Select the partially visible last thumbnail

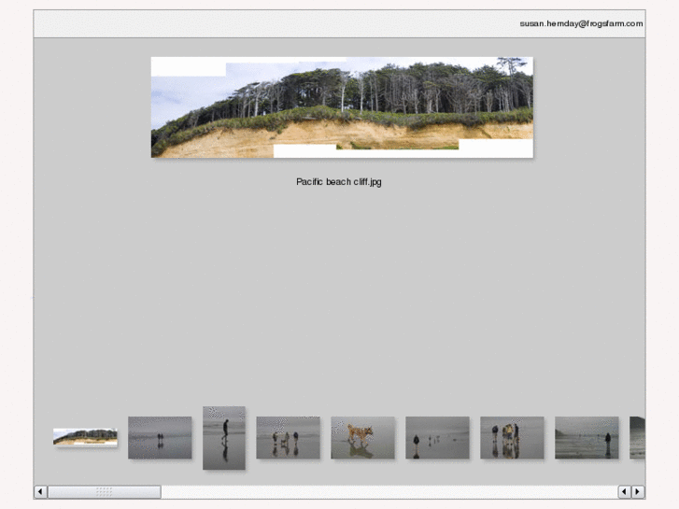[x=637, y=437]
